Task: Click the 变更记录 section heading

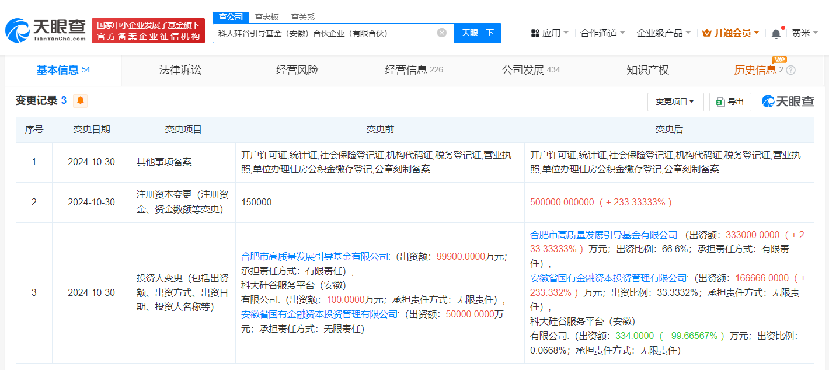Action: [36, 100]
